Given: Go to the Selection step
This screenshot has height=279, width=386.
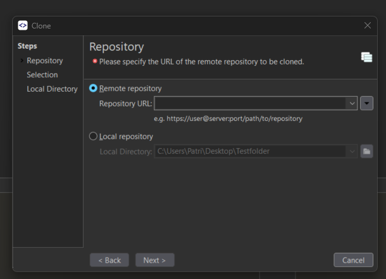Looking at the screenshot, I should [x=42, y=75].
